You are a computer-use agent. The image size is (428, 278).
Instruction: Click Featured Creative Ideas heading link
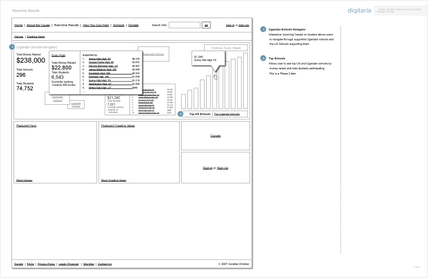point(118,126)
